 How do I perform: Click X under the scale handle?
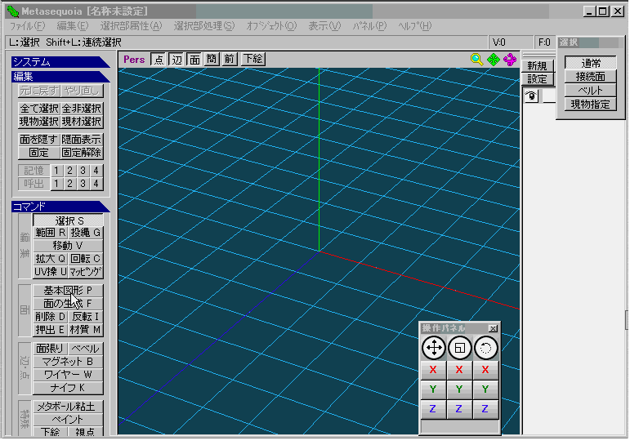[x=459, y=370]
